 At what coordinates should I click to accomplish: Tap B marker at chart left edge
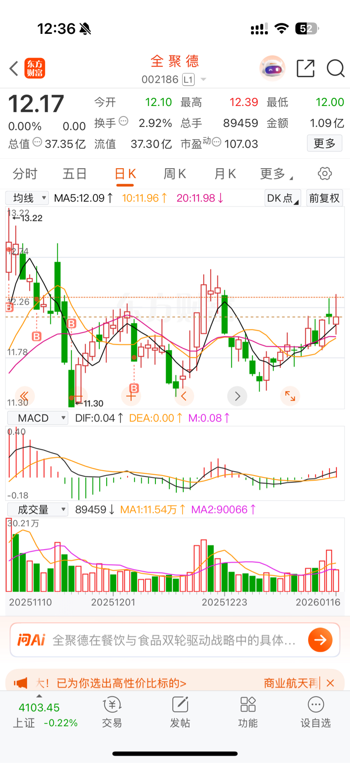click(9, 307)
